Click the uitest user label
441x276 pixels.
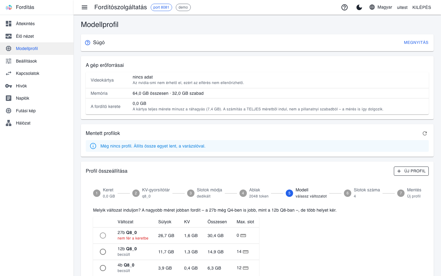pos(402,7)
